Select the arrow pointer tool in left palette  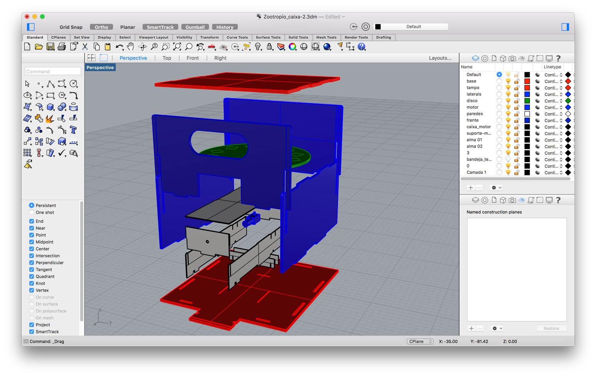coord(27,84)
